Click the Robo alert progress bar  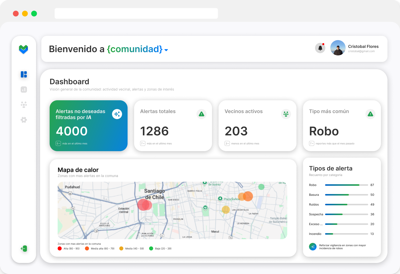346,185
